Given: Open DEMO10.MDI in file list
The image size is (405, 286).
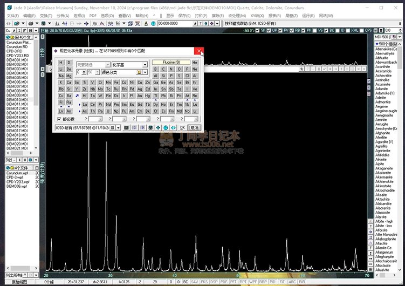Looking at the screenshot, I should [x=17, y=99].
